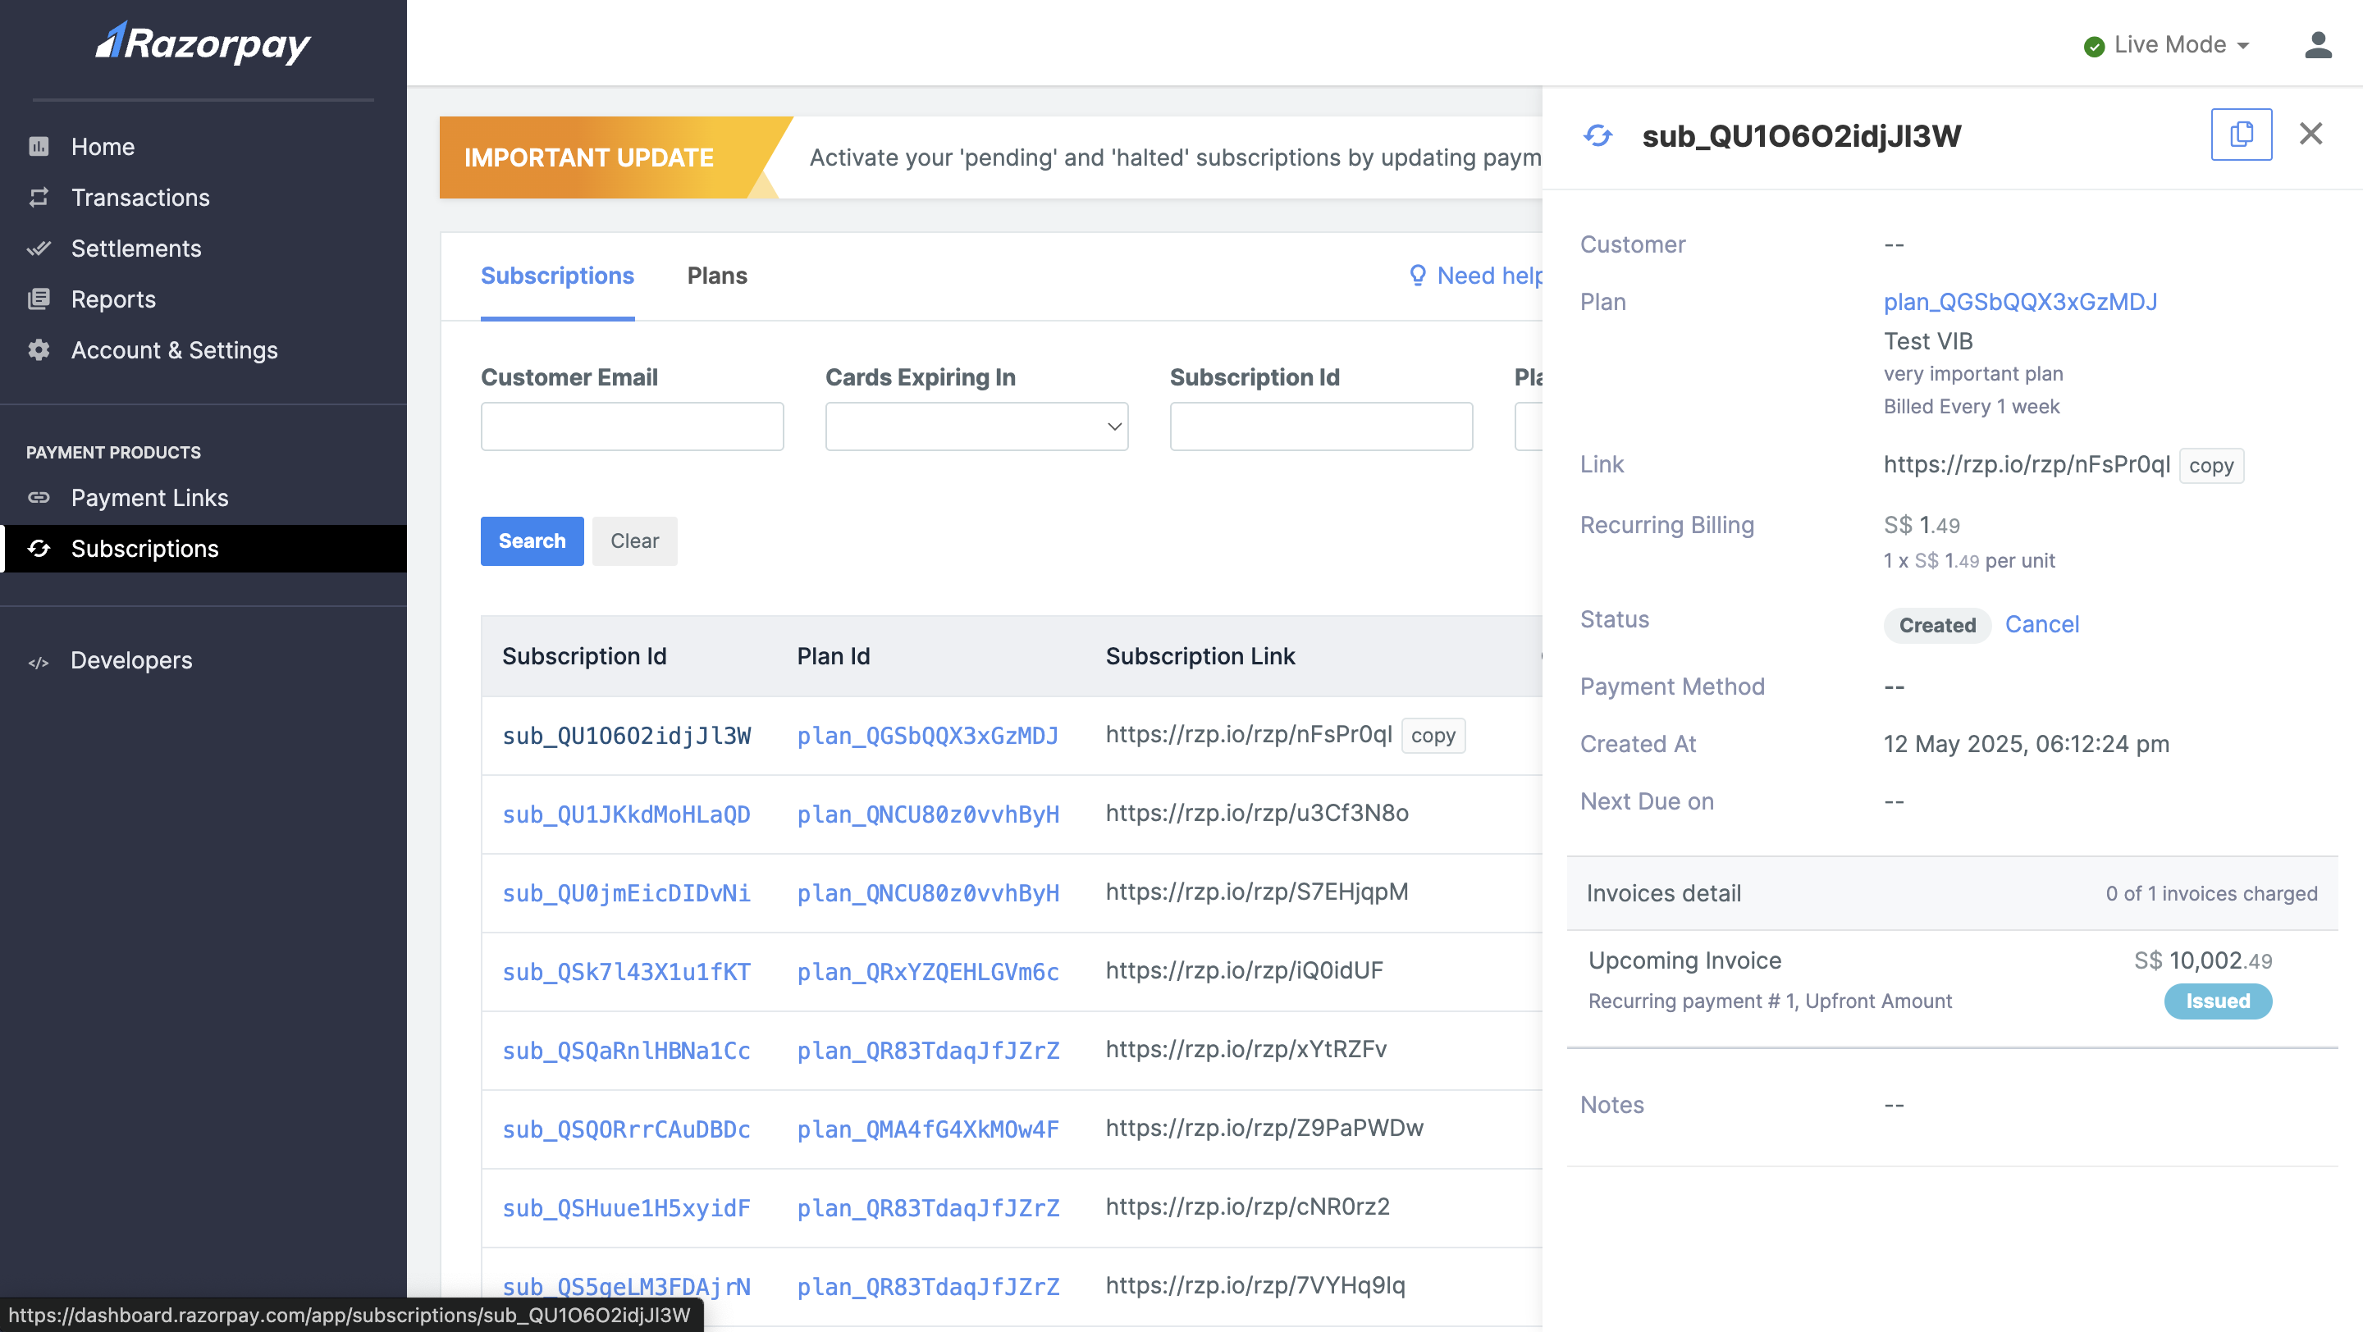Open subscription sub_QSk7l43X1u1fKT
Image resolution: width=2363 pixels, height=1332 pixels.
click(627, 972)
